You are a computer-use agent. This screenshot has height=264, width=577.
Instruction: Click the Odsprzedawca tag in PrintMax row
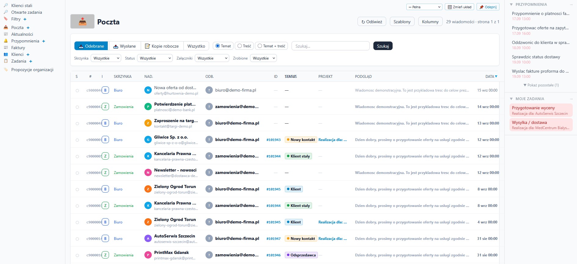(301, 255)
